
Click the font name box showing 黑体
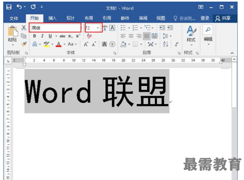point(55,28)
